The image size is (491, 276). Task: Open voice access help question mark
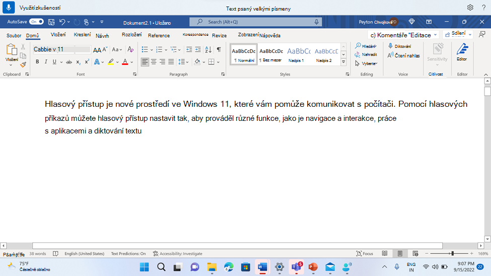click(484, 8)
